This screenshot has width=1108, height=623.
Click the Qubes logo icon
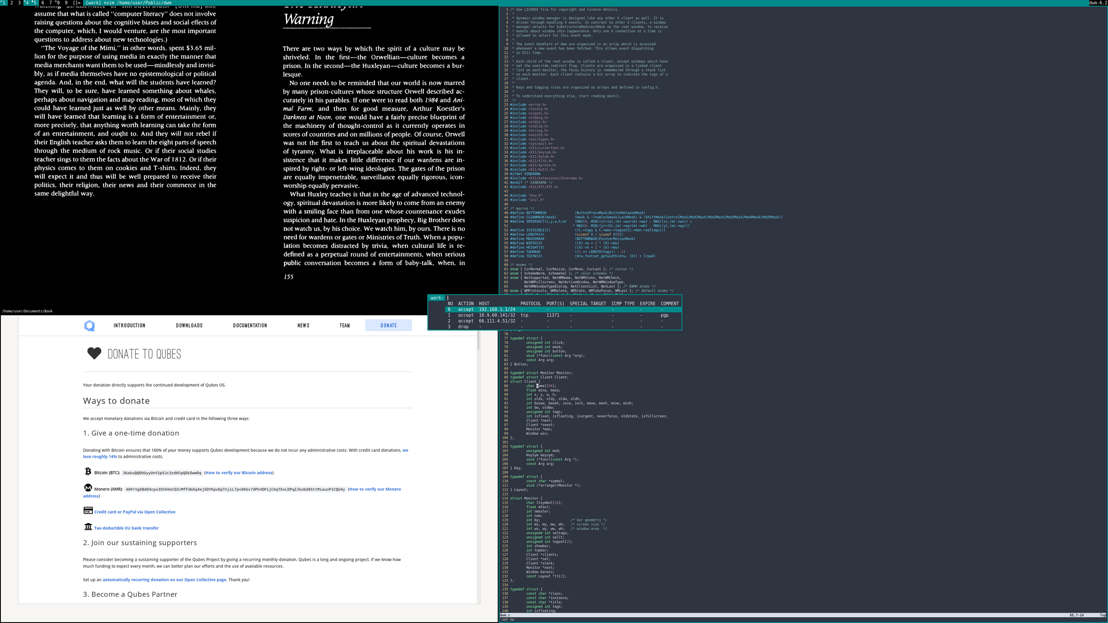click(x=90, y=326)
